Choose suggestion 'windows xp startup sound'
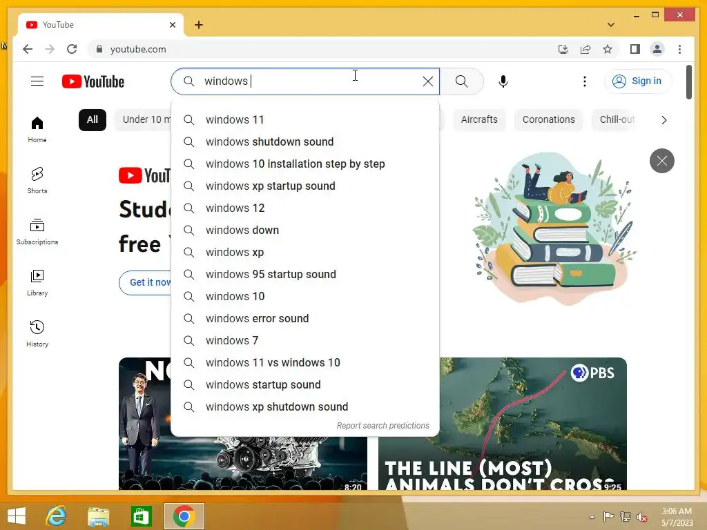Viewport: 707px width, 530px height. [x=305, y=186]
